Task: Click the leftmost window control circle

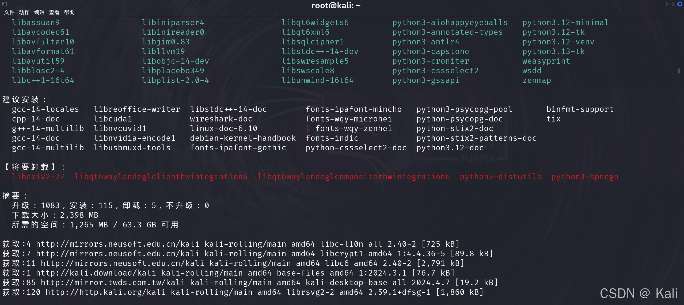Action: point(667,4)
